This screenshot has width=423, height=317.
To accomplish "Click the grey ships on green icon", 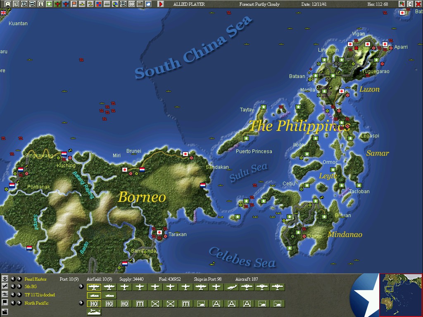I will (x=107, y=4).
